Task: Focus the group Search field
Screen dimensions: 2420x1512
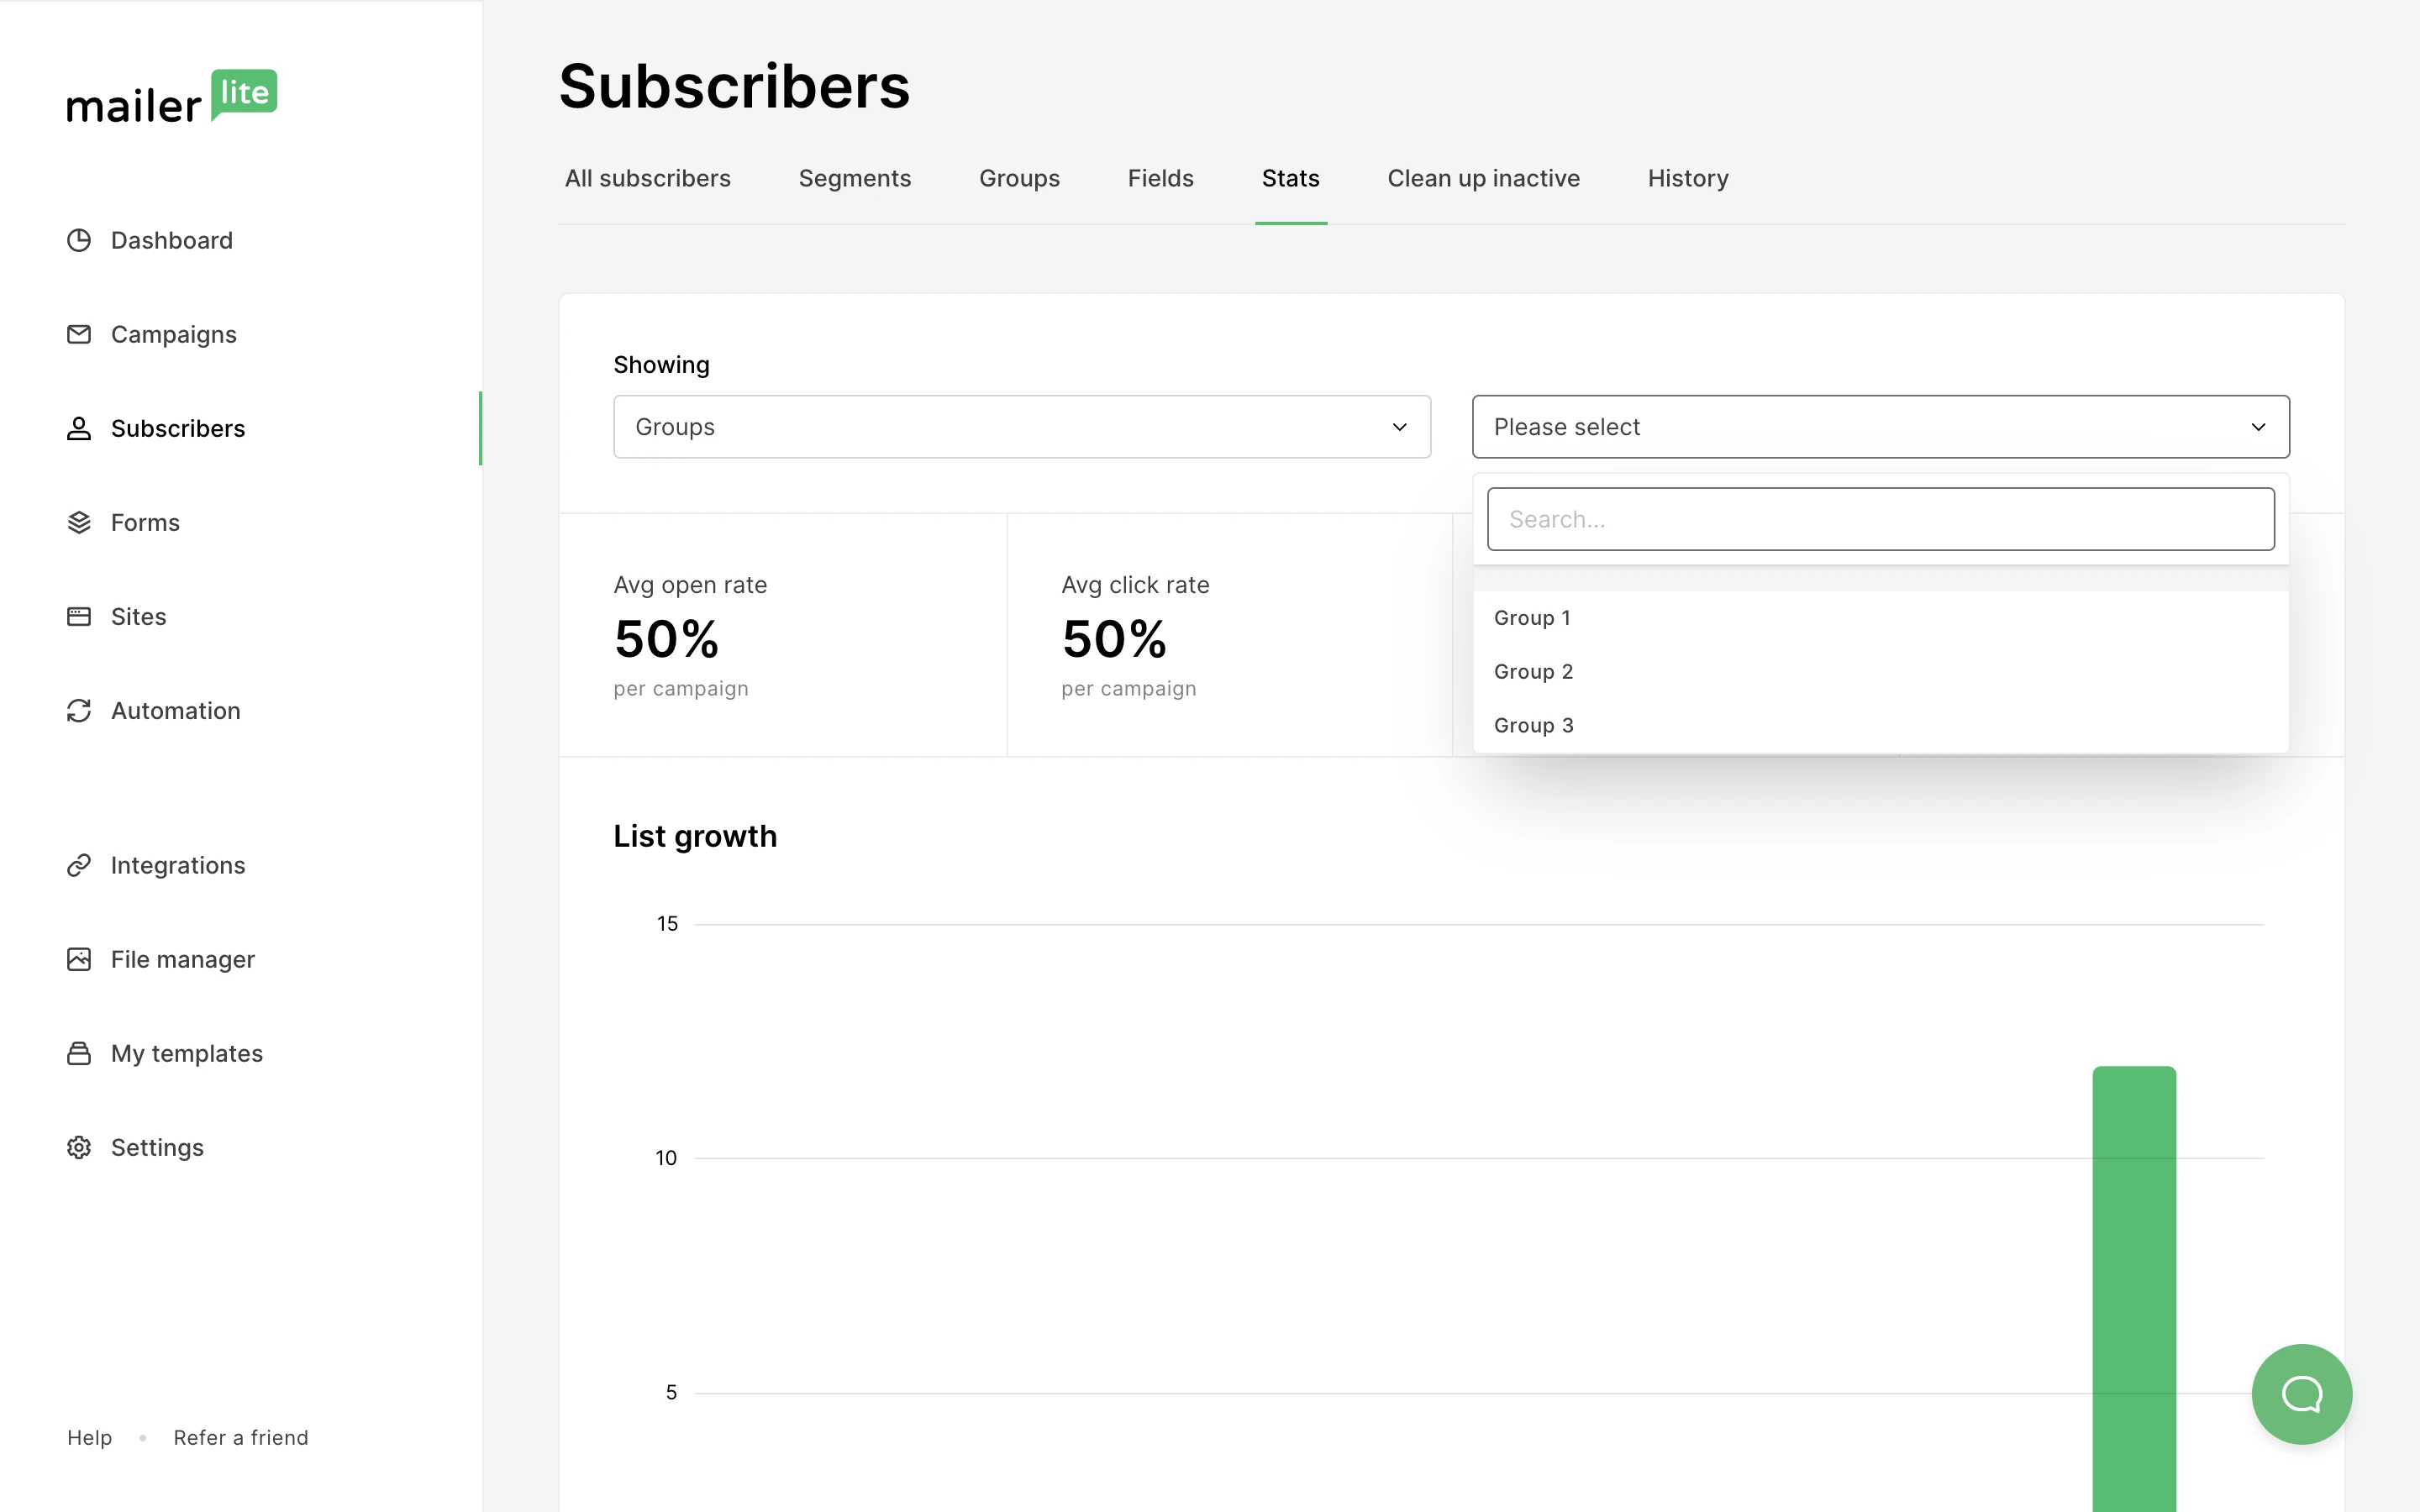Action: click(x=1880, y=519)
